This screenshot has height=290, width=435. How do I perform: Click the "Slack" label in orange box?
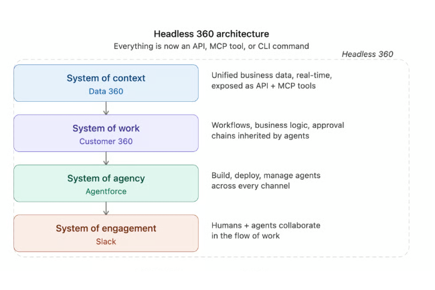coord(106,241)
